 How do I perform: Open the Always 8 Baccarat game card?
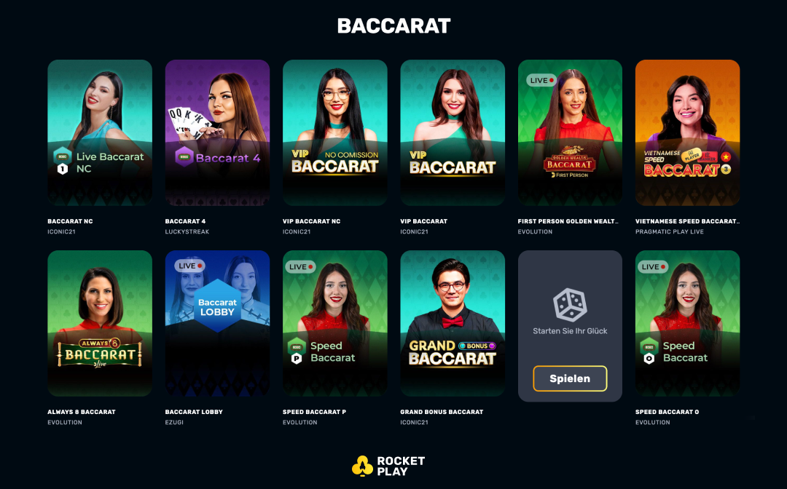(100, 324)
